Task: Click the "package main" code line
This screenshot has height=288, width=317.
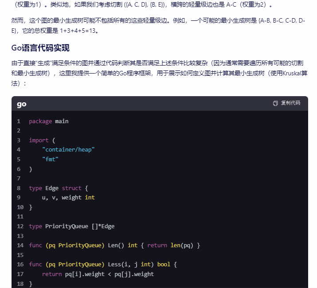Action: (49, 121)
